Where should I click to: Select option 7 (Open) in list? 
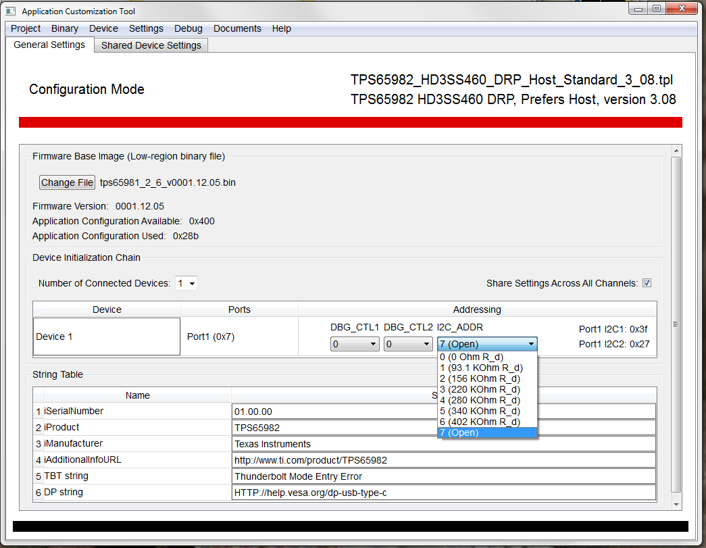tap(487, 432)
